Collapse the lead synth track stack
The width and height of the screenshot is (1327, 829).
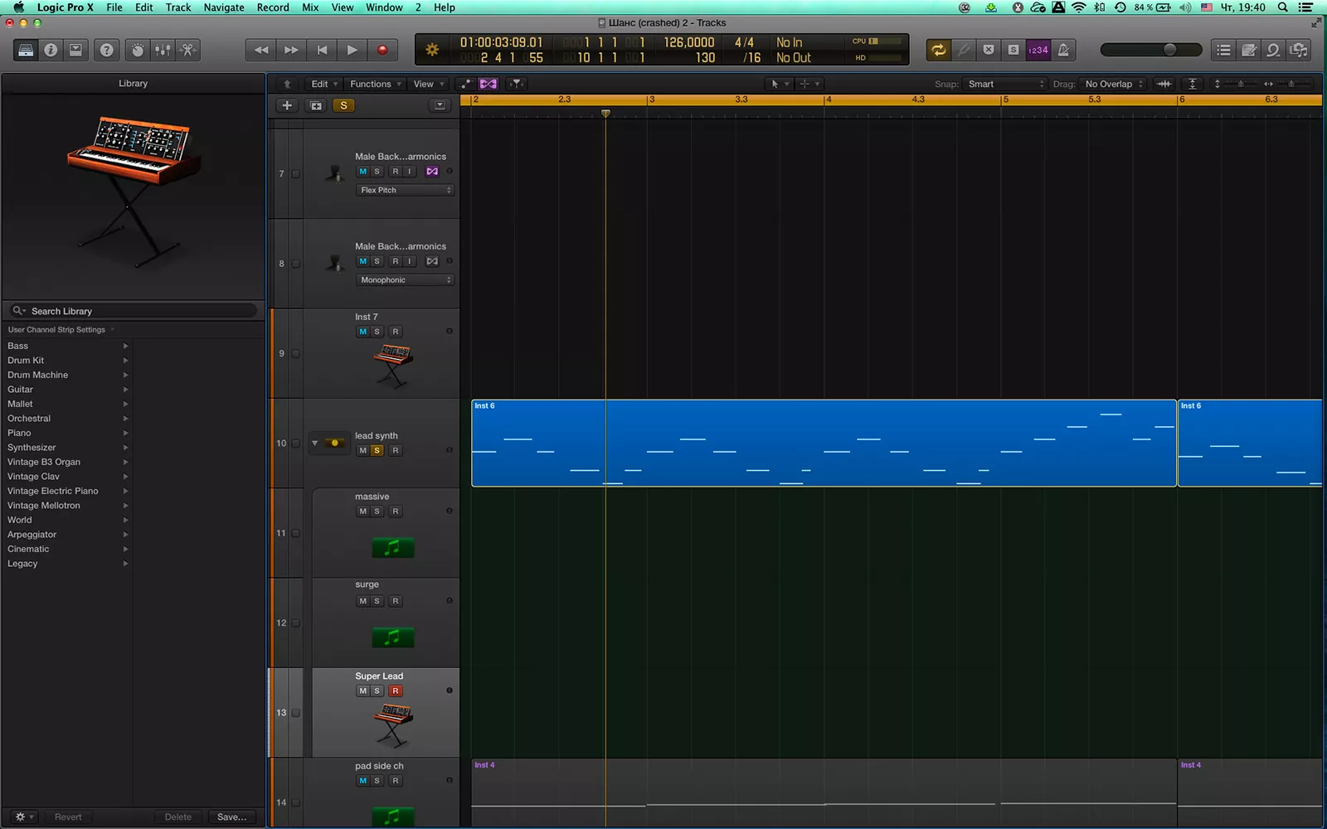tap(314, 443)
